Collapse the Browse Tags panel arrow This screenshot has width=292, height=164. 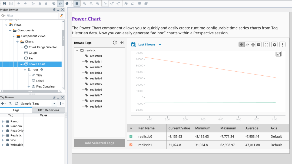(x=122, y=43)
